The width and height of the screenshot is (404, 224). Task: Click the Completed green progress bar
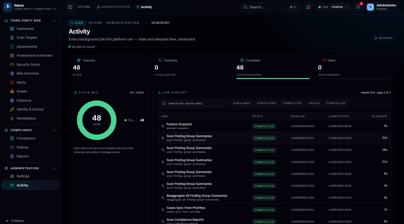point(273,79)
